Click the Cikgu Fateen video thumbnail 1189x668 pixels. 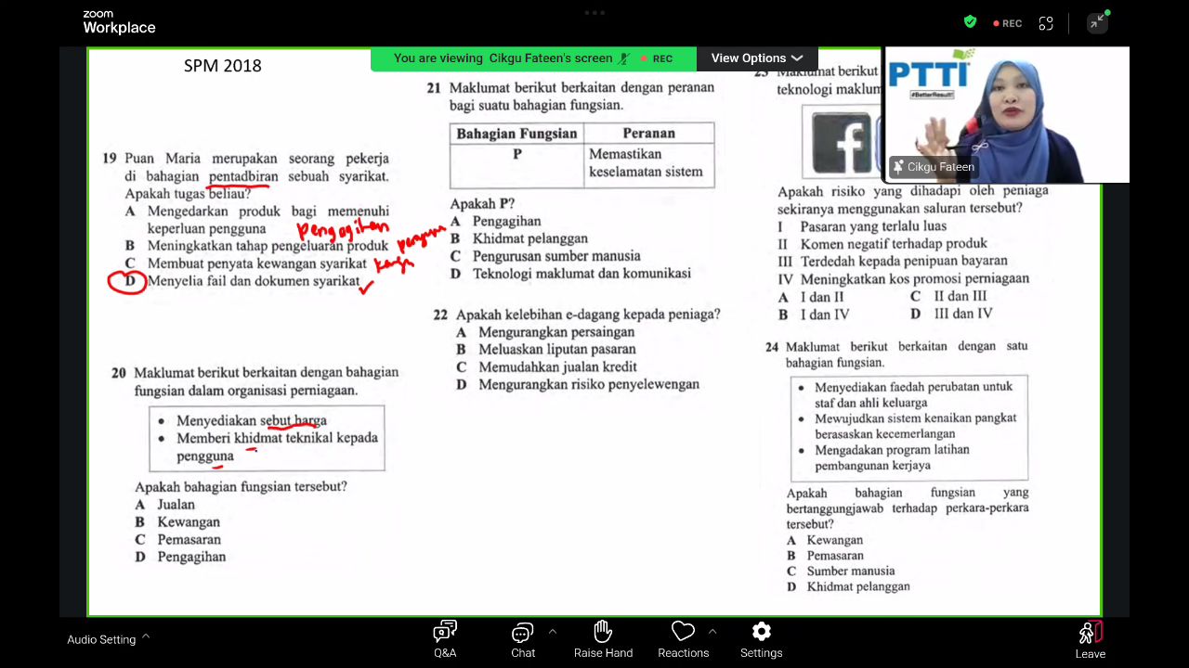1006,115
